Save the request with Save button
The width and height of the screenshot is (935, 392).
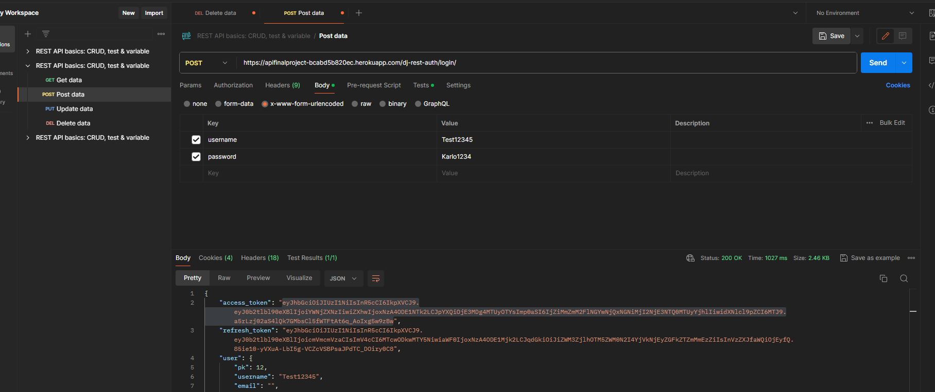(832, 36)
